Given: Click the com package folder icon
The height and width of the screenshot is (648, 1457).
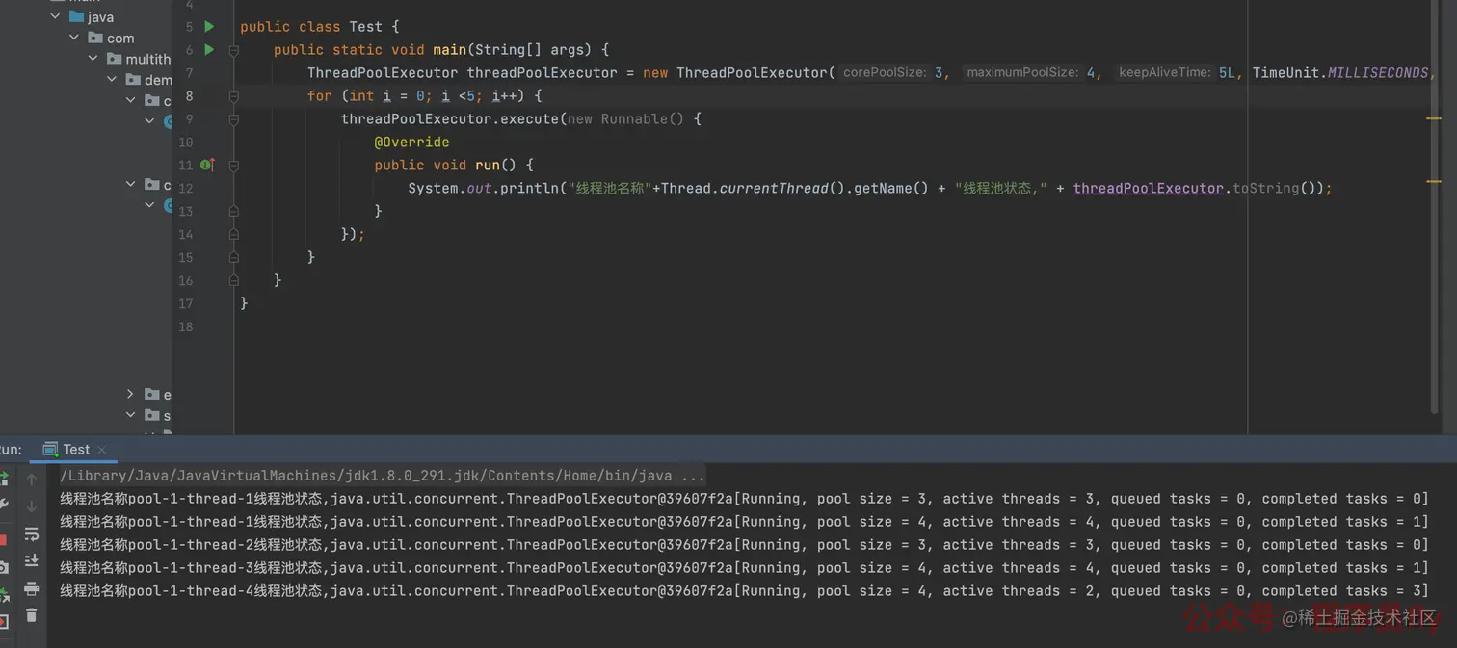Looking at the screenshot, I should tap(95, 38).
